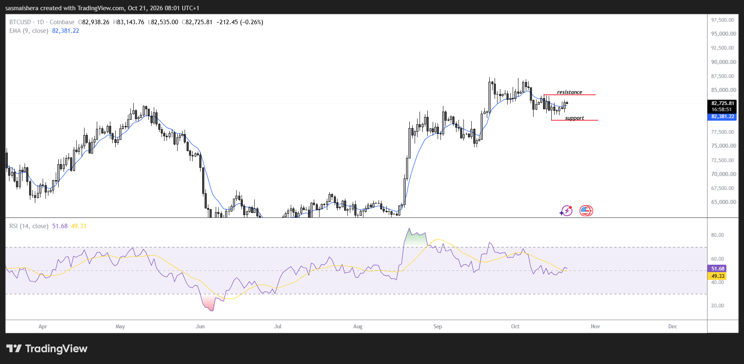
Task: Click the Dec label on time axis
Action: (x=673, y=327)
